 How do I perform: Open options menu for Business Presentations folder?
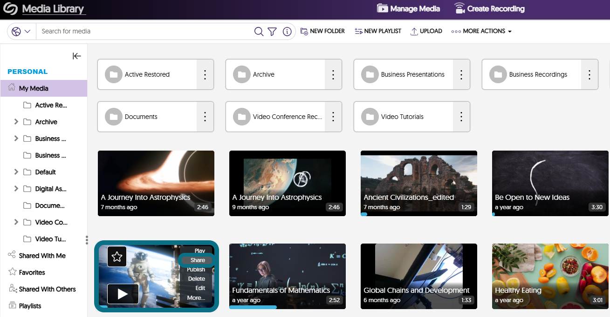[x=461, y=74]
